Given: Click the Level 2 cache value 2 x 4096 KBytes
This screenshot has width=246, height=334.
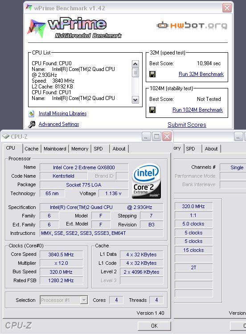Looking at the screenshot, I should [141, 272].
